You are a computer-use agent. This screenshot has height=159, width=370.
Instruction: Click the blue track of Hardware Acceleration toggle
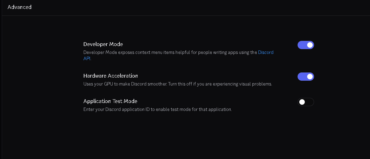coord(301,77)
